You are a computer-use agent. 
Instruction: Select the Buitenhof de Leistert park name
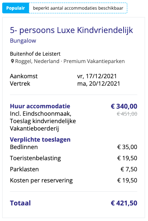35,54
